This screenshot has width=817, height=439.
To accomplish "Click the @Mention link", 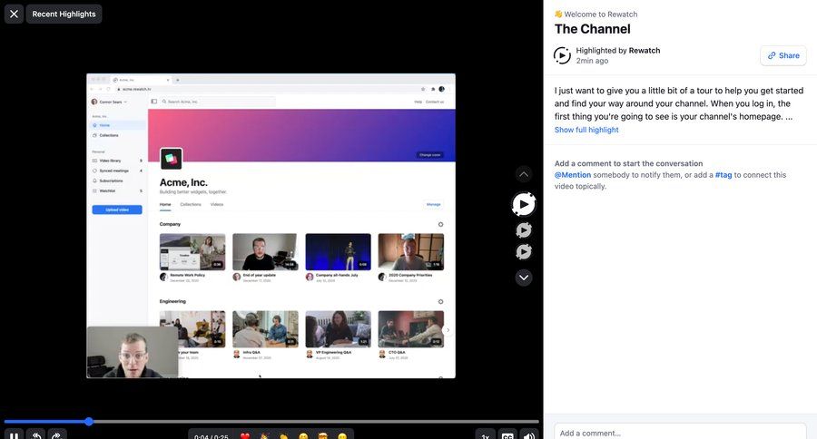I will click(x=573, y=175).
